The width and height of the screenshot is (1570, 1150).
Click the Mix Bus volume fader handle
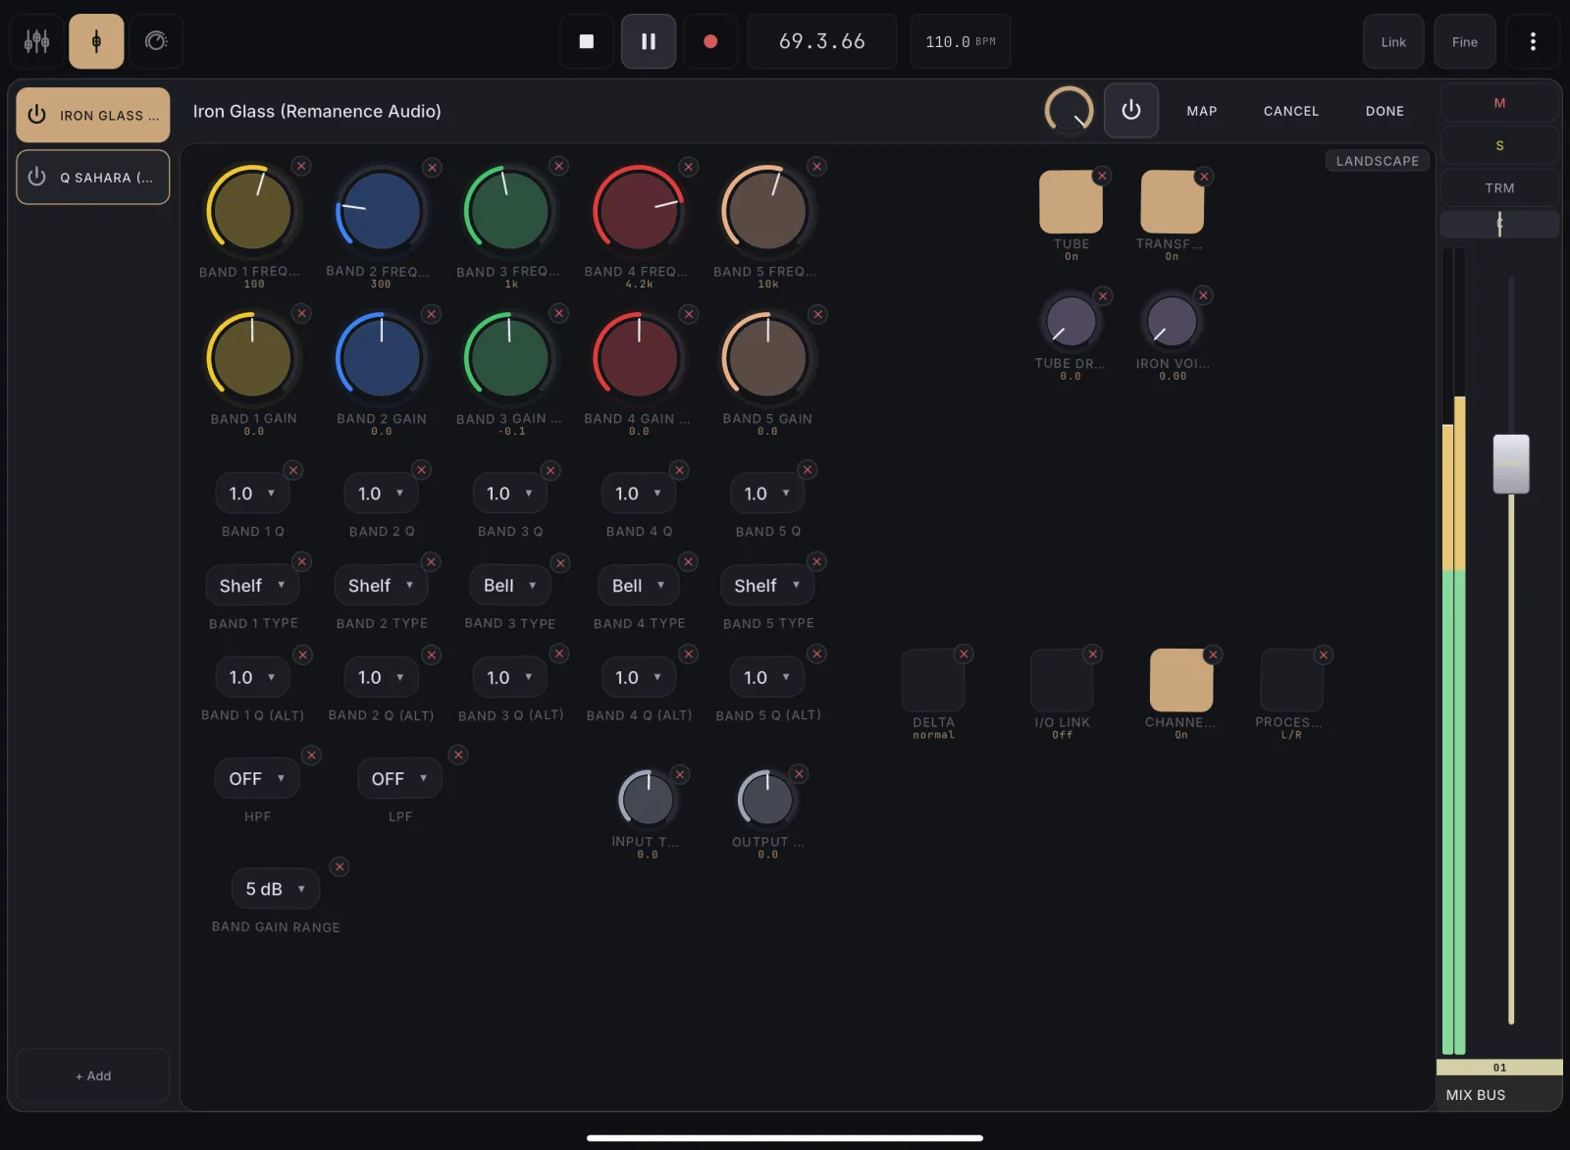click(x=1511, y=463)
